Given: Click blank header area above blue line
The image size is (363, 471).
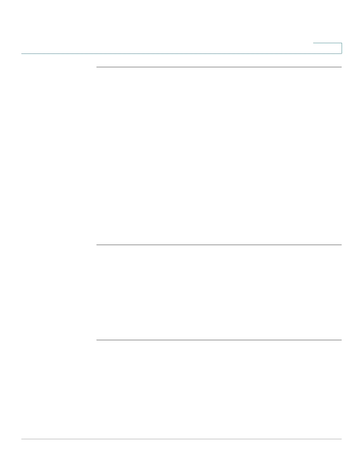Looking at the screenshot, I should click(x=166, y=27).
